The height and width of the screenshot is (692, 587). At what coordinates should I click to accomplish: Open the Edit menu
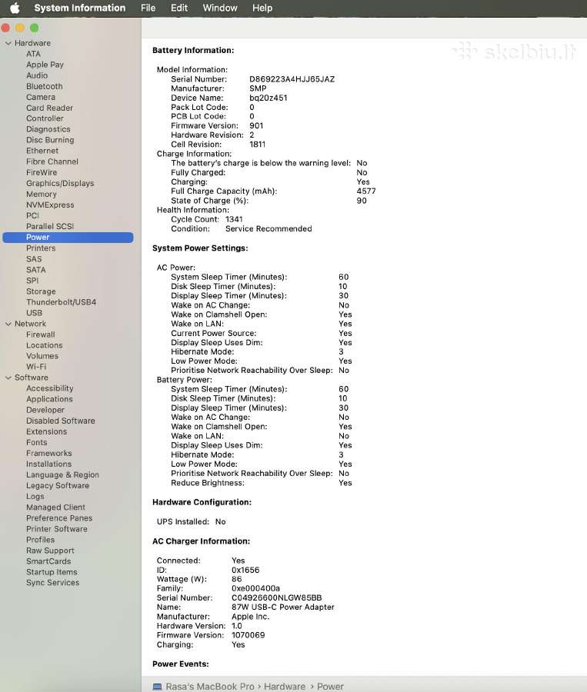coord(179,8)
